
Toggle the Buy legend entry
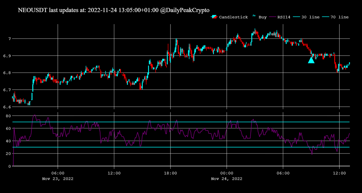pos(260,17)
